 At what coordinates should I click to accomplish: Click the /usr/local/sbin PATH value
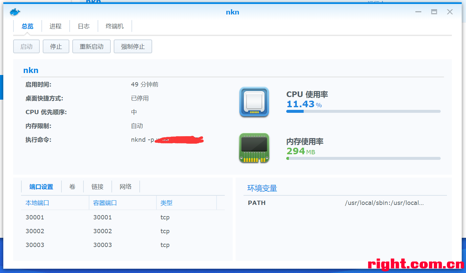pos(384,203)
